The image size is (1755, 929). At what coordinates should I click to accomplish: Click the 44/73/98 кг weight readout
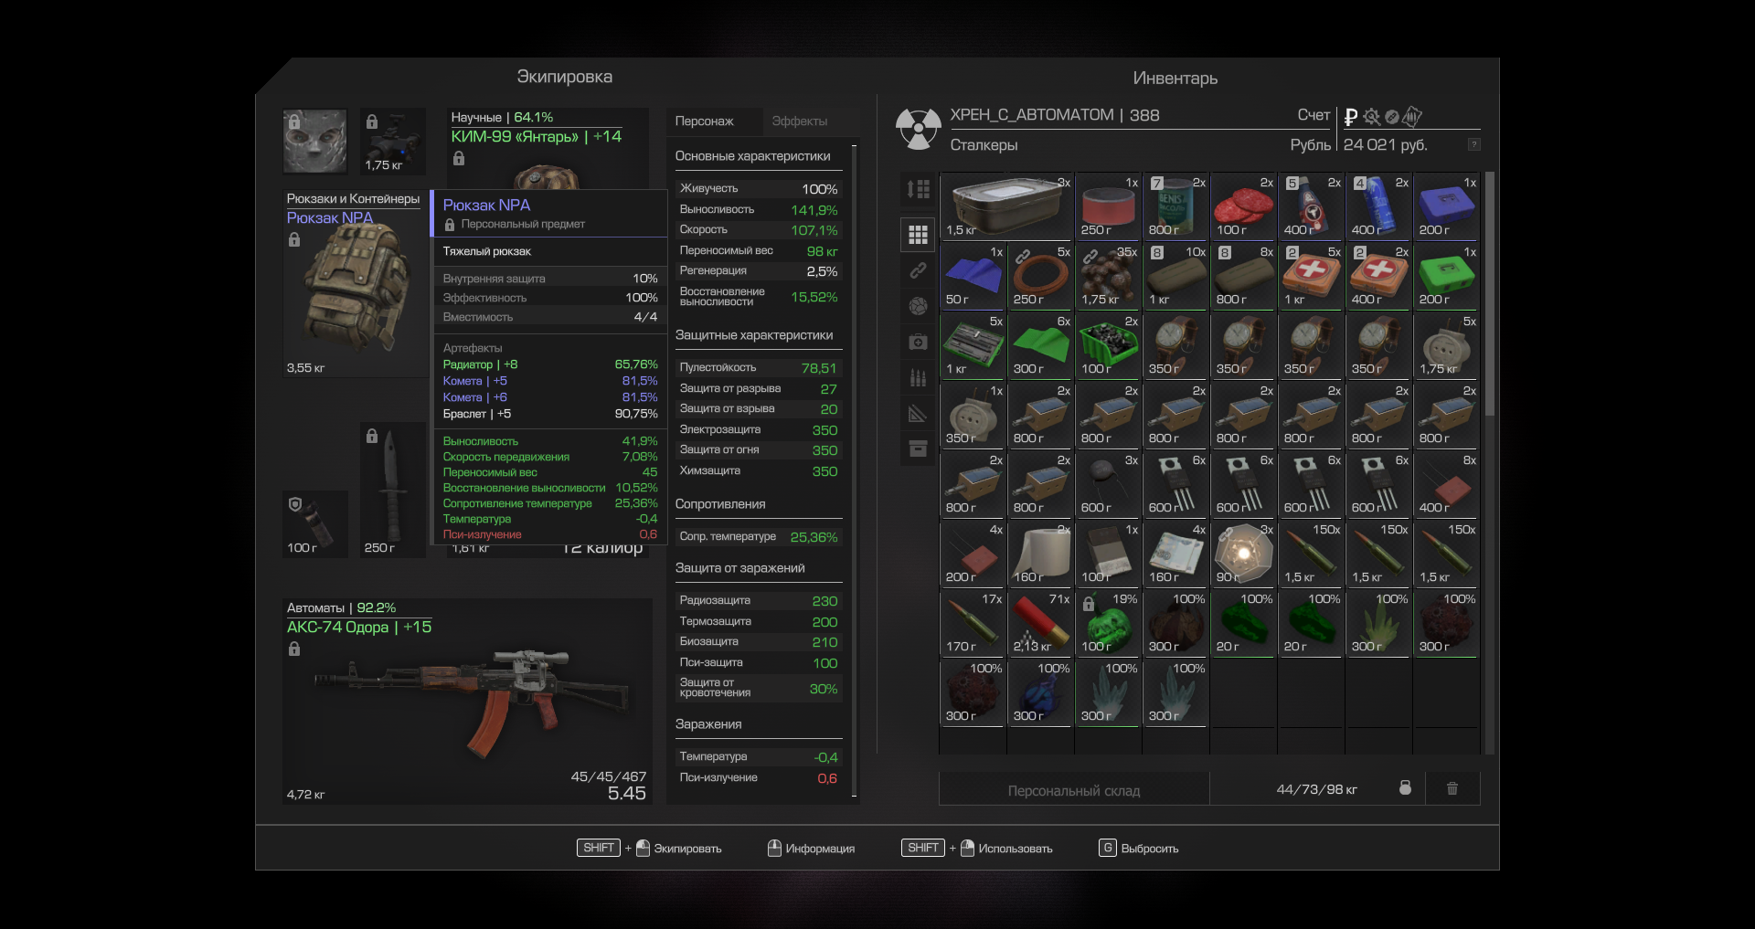(1316, 789)
